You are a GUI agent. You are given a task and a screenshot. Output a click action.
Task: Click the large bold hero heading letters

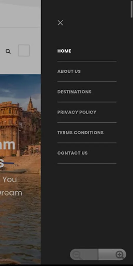coord(8,145)
